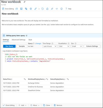Image resolution: width=103 pixels, height=108 pixels.
Task: Open the Visualization dropdown set to Grid
Action: tap(64, 46)
